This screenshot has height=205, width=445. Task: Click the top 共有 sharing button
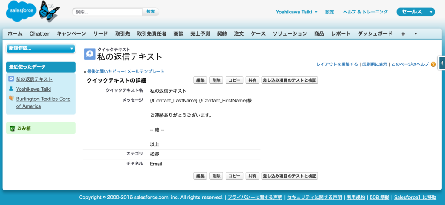click(252, 80)
